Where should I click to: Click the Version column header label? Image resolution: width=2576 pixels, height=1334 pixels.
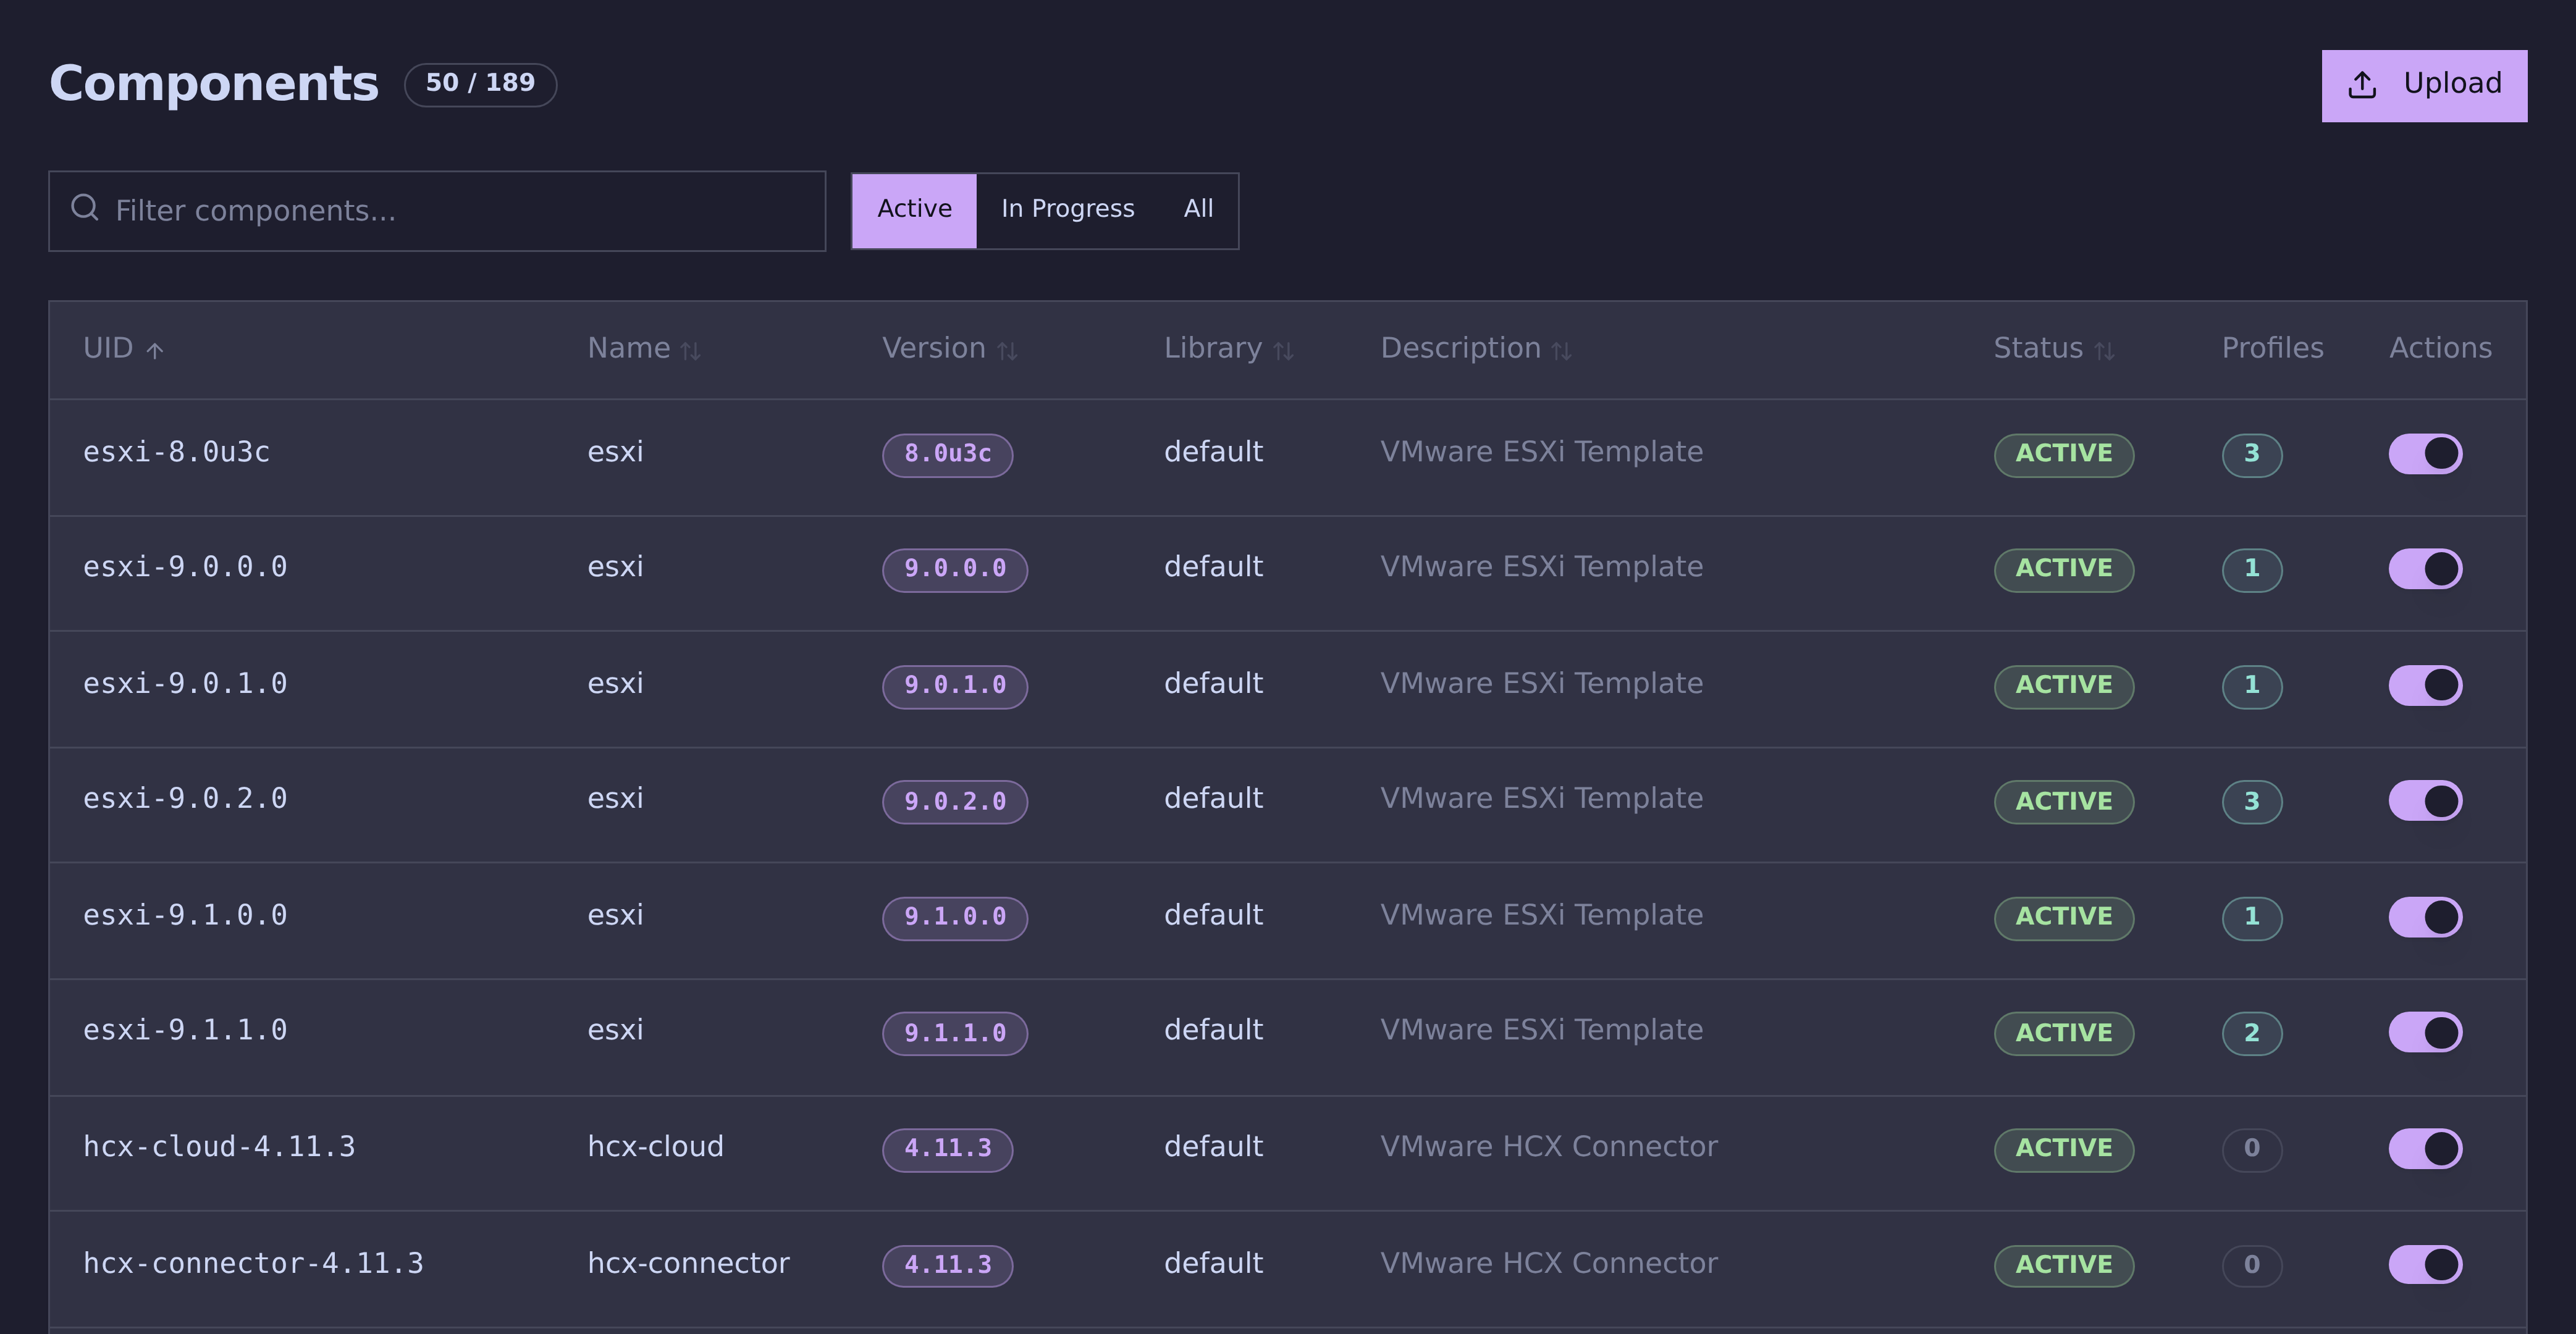coord(934,348)
